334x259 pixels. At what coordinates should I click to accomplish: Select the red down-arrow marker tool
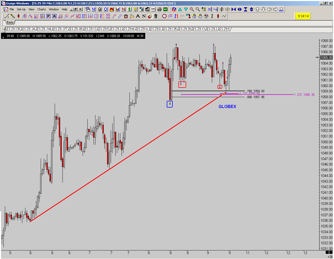point(18,16)
